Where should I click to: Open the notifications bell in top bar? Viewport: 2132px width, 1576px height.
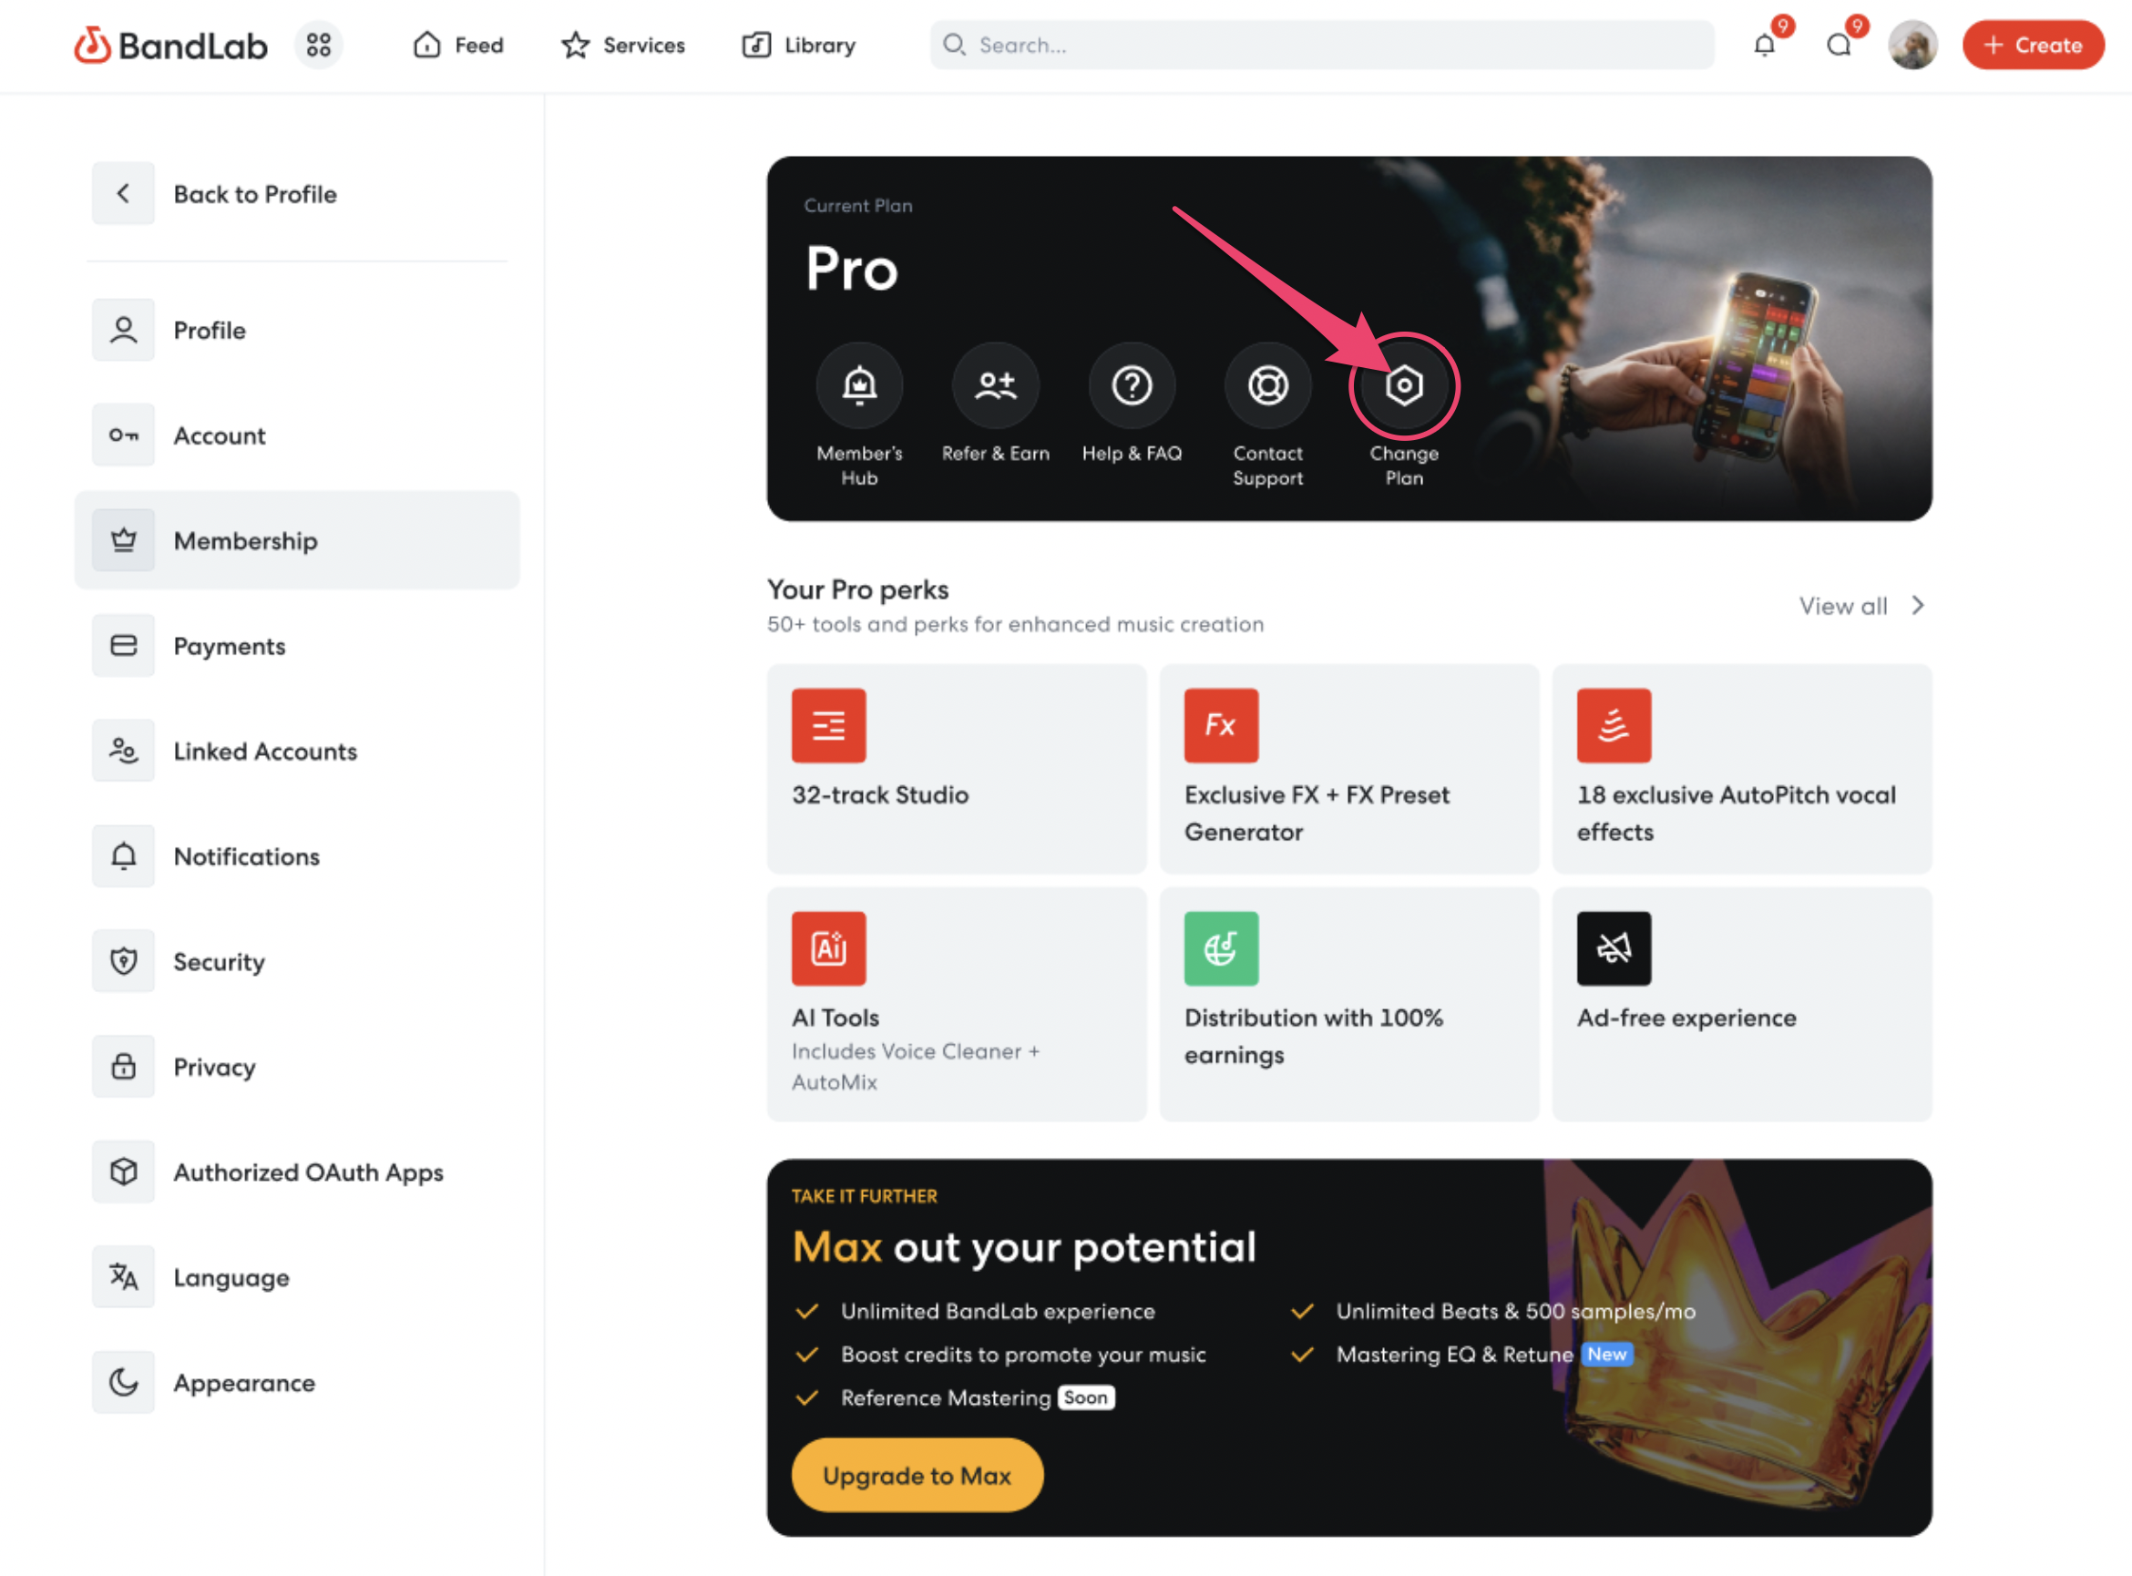(x=1764, y=45)
